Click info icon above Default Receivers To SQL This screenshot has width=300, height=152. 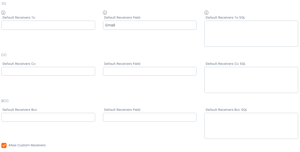pyautogui.click(x=206, y=13)
